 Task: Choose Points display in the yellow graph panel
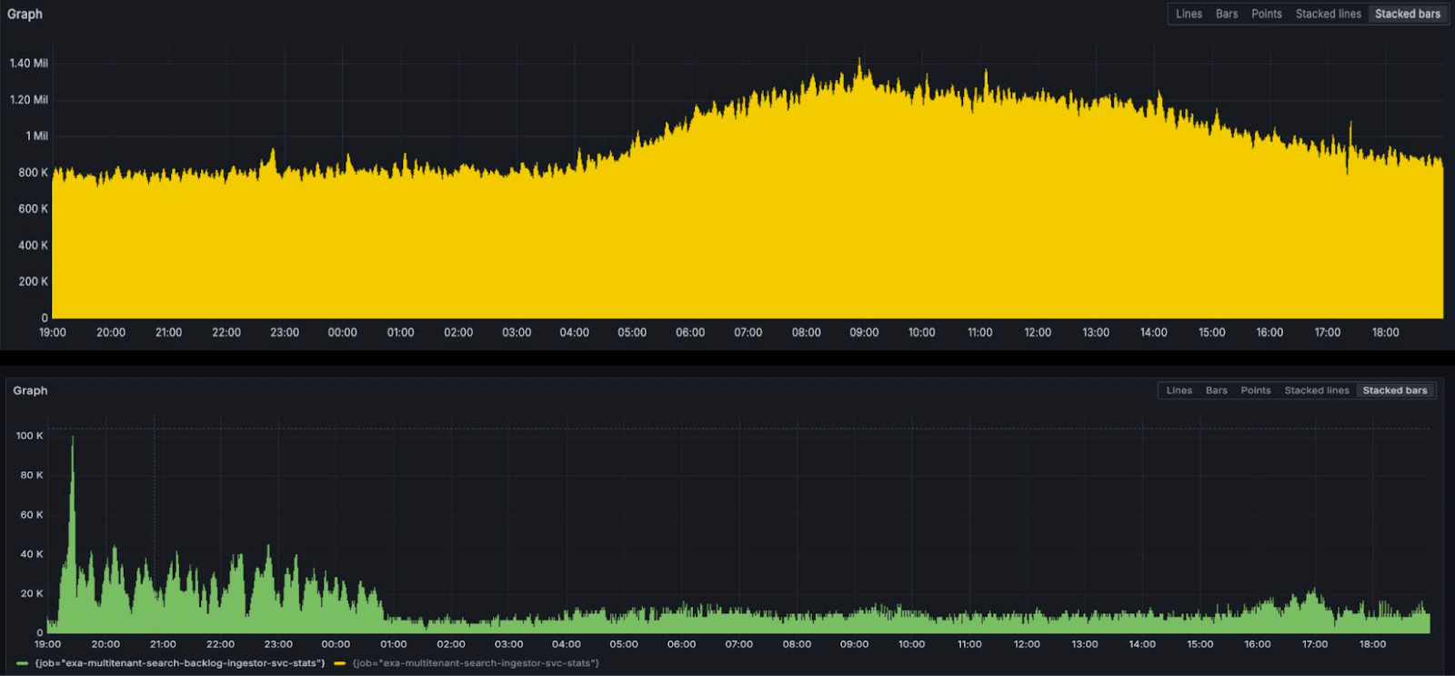pyautogui.click(x=1266, y=14)
